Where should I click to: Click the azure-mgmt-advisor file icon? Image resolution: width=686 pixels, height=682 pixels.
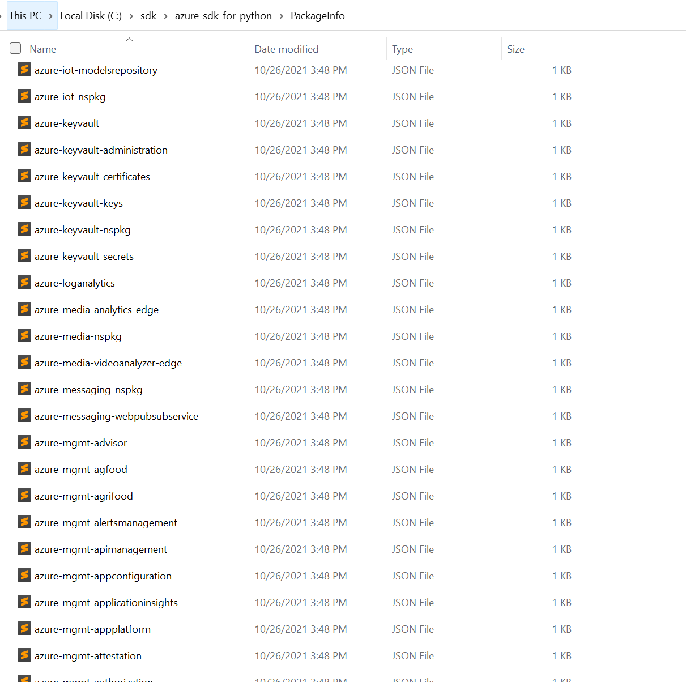[x=24, y=442]
